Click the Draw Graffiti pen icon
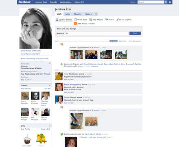The width and height of the screenshot is (179, 147). coord(118,19)
